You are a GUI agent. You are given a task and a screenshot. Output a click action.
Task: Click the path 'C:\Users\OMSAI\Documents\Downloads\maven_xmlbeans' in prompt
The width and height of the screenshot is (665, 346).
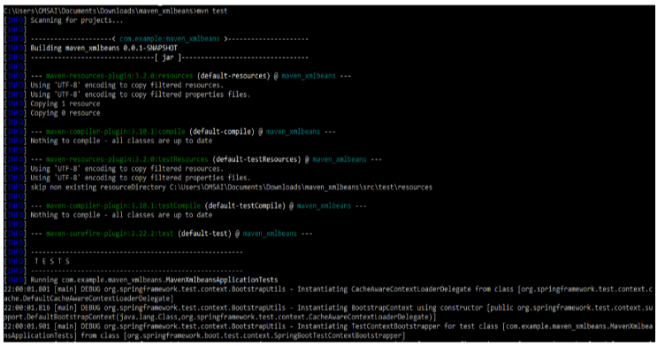98,11
